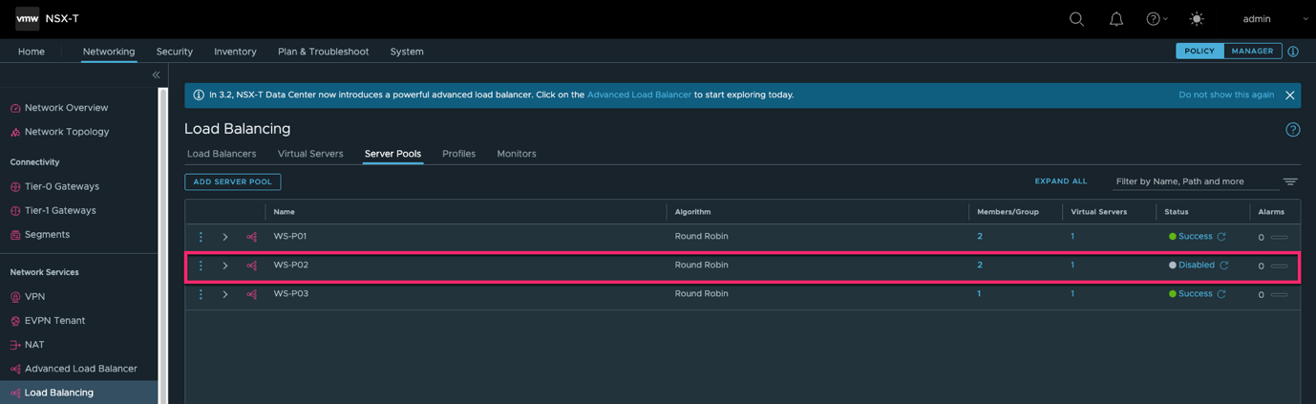Click the WS-P02 Disabled status
The height and width of the screenshot is (404, 1316).
pos(1197,265)
